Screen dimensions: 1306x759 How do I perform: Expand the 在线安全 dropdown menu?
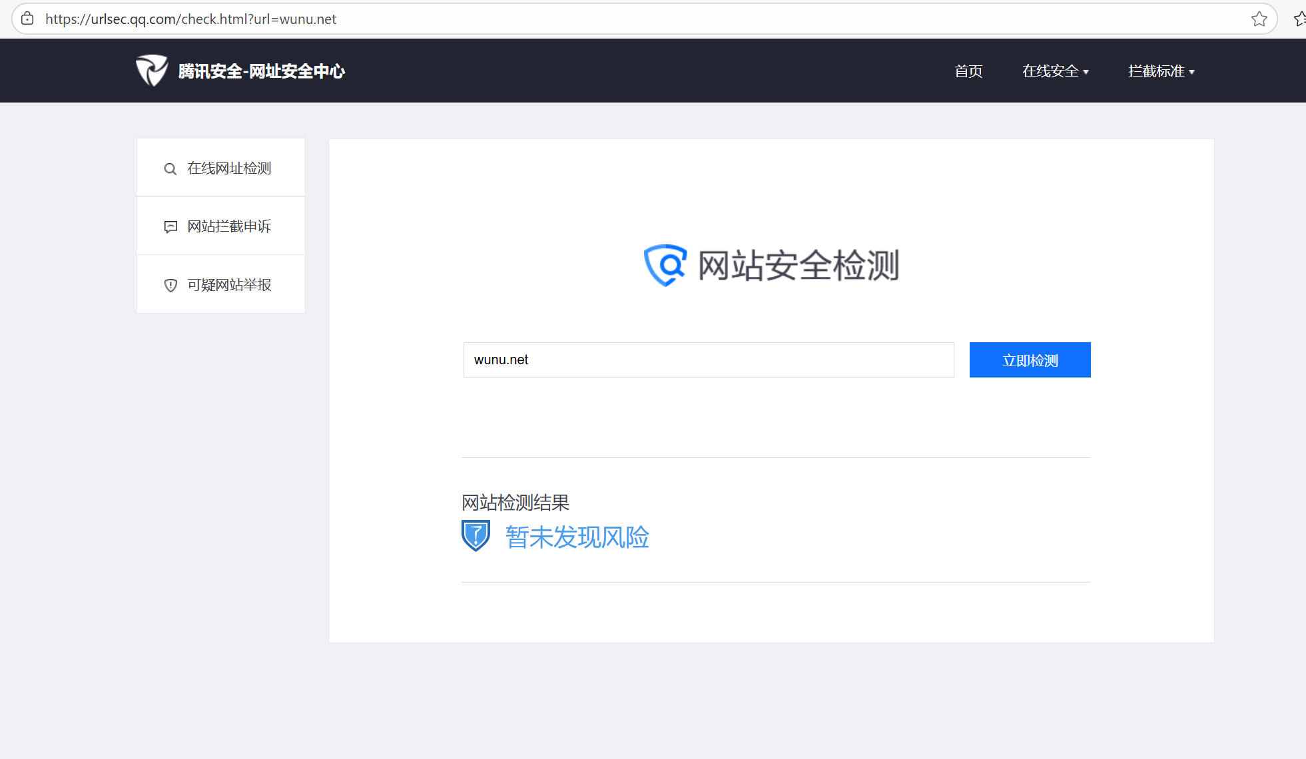point(1055,71)
